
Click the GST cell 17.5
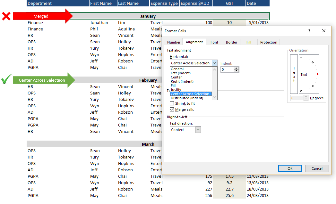229,177
